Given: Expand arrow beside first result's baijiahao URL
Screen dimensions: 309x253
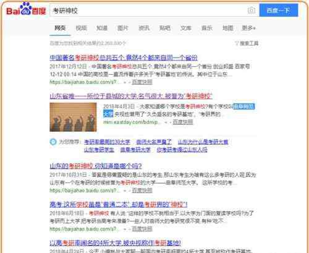Looking at the screenshot, I should [x=124, y=82].
